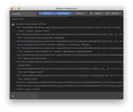Toggle the Testing add-ons filter

79,13
